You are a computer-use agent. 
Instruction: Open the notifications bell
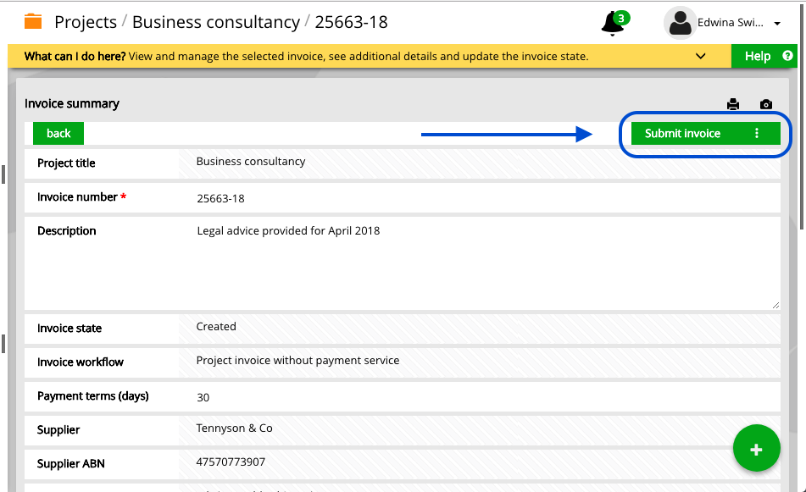pyautogui.click(x=614, y=23)
